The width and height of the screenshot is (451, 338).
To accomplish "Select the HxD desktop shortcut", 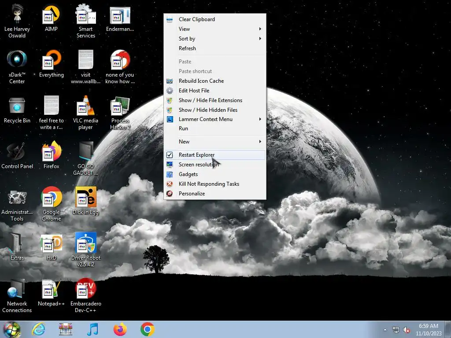I will tap(52, 246).
